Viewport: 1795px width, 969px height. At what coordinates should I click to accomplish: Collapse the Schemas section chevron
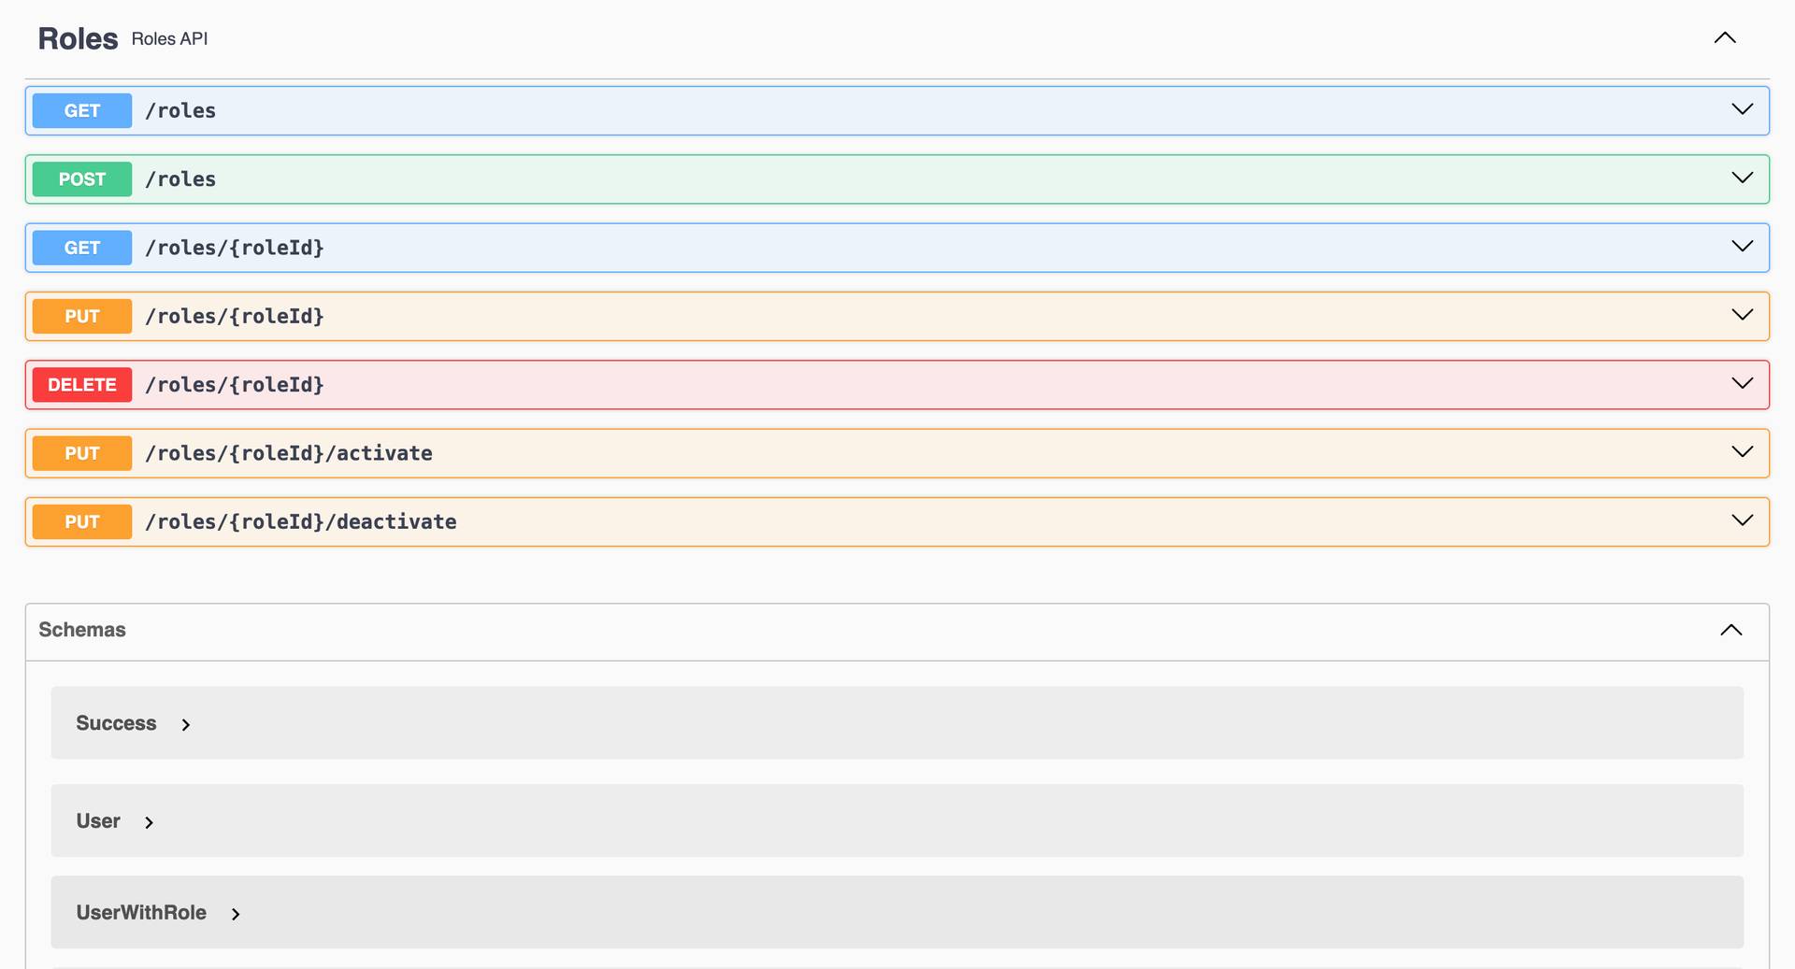click(1731, 630)
